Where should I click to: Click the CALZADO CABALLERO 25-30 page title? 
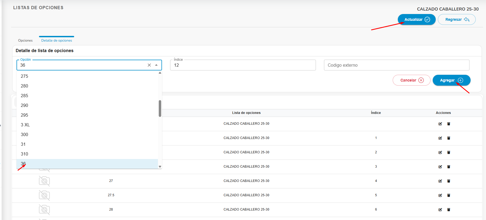point(448,9)
